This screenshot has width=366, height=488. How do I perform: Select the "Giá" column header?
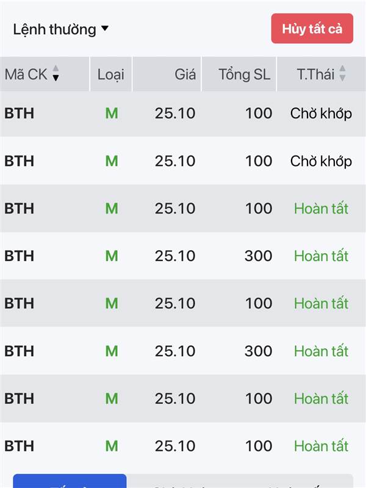coord(185,74)
